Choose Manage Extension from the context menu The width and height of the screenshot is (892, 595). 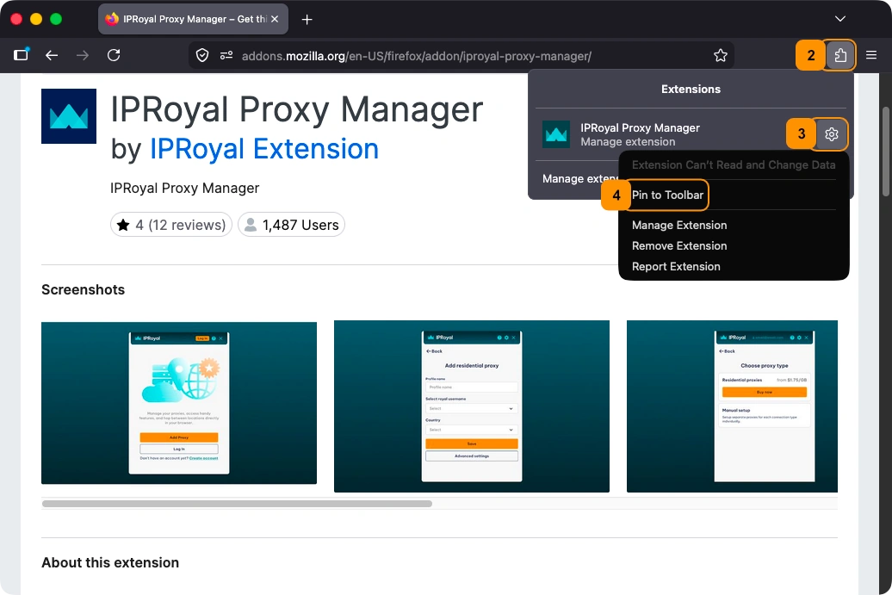(679, 226)
